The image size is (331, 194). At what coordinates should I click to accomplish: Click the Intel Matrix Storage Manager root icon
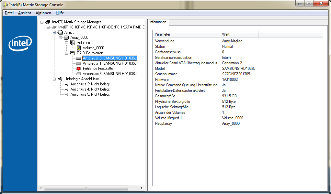(48, 22)
